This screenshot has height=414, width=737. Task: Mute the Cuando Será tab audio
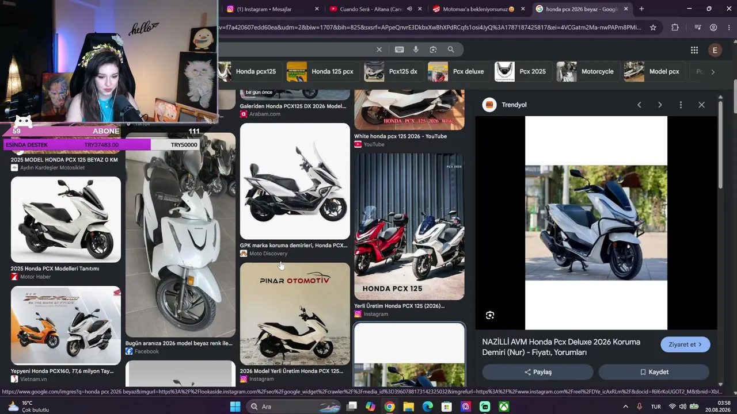[409, 9]
